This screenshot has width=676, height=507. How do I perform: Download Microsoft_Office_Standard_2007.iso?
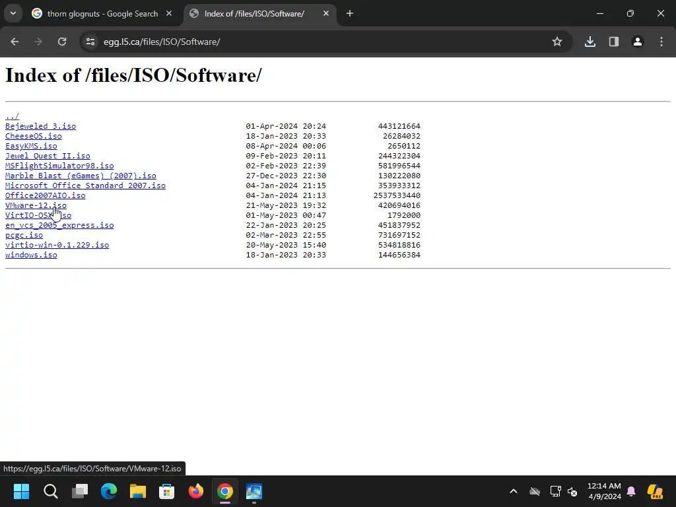(x=85, y=186)
